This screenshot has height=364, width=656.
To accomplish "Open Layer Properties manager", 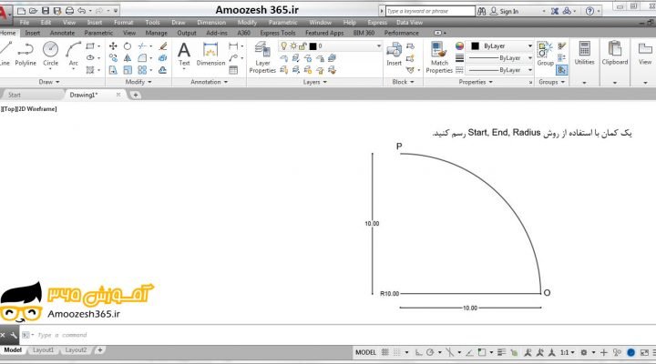I will tap(262, 57).
